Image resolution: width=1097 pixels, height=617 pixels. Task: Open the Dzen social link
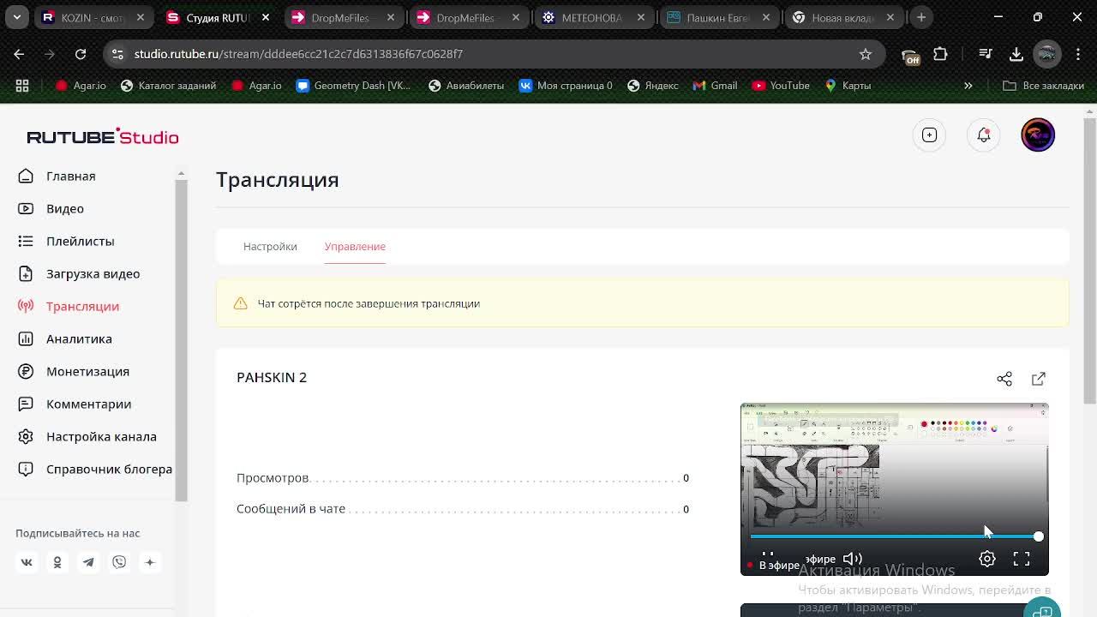[150, 562]
